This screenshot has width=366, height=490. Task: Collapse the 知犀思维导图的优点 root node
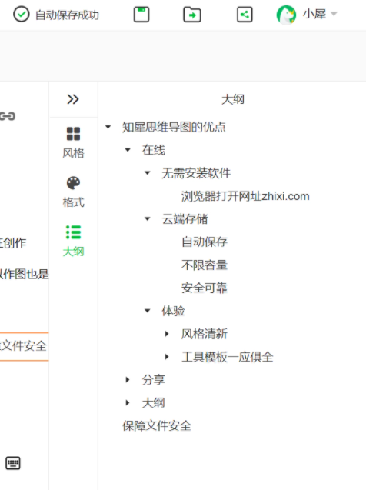click(x=108, y=127)
